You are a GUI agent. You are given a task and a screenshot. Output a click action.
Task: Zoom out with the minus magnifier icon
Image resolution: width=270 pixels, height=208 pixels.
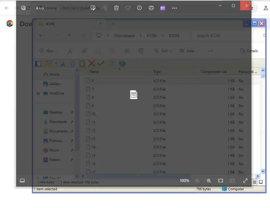(197, 181)
